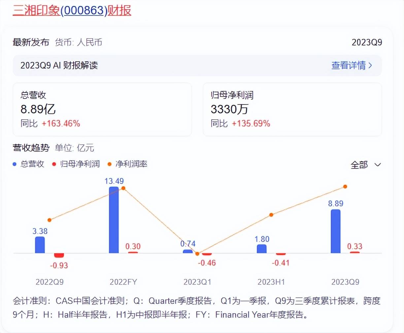Screen dimensions: 404x333
Task: Click the 0.30 net profit label
Action: coord(133,246)
